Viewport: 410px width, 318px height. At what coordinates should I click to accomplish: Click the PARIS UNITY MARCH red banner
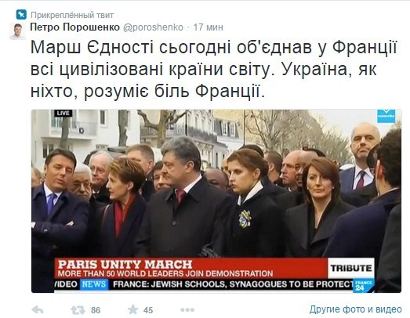point(190,268)
